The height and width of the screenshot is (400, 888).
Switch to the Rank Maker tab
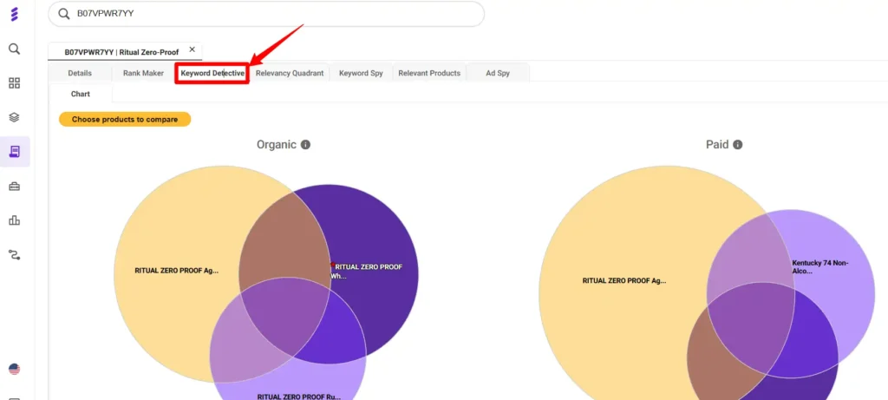tap(143, 73)
